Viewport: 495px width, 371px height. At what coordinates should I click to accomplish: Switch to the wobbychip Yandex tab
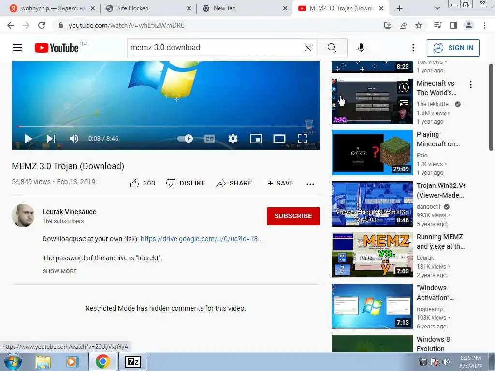(52, 8)
